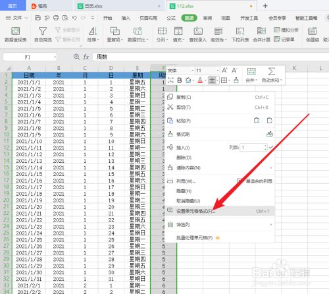Open 查找录入 lookup entry tool
This screenshot has height=294, width=329.
tap(198, 34)
